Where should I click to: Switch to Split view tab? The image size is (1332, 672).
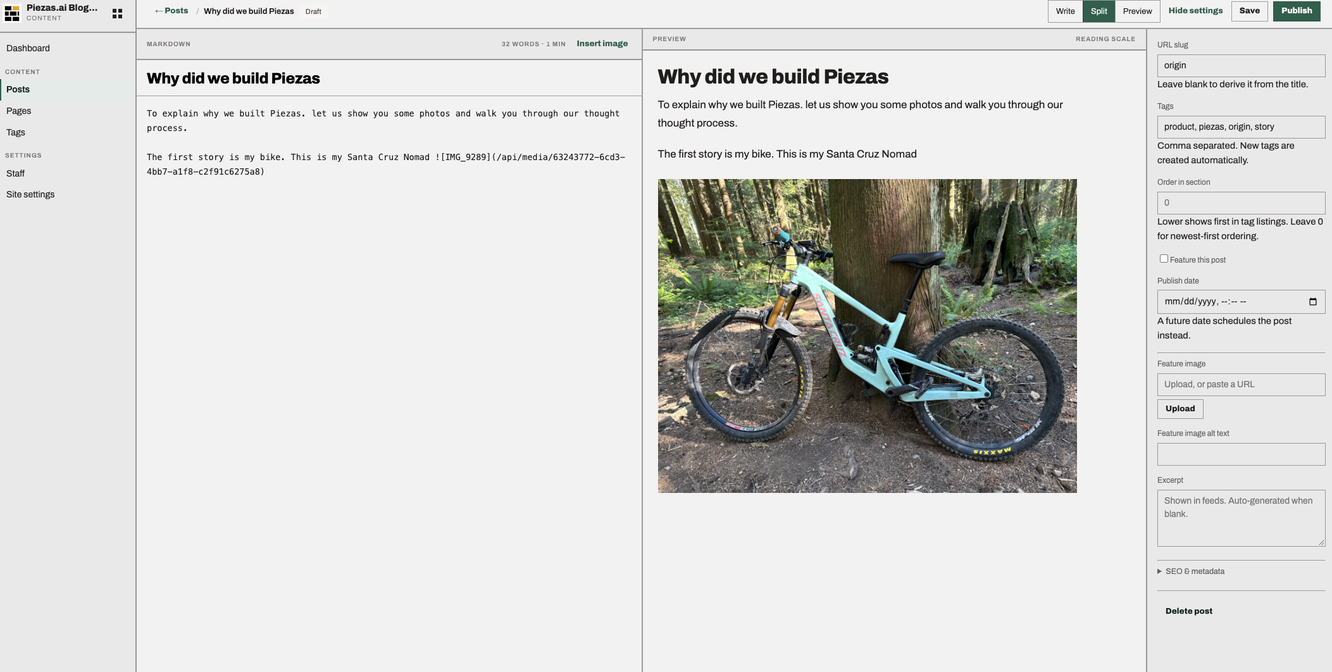[1099, 11]
